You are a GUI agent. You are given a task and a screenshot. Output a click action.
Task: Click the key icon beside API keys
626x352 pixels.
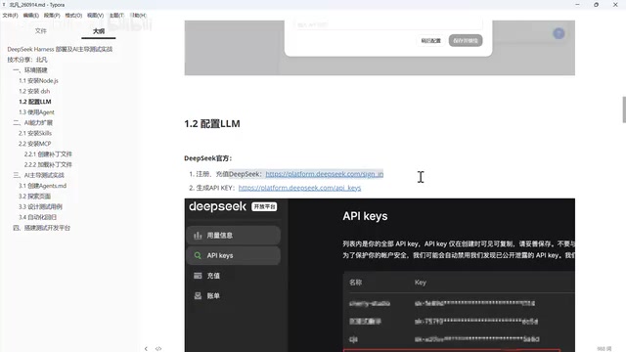(x=198, y=255)
